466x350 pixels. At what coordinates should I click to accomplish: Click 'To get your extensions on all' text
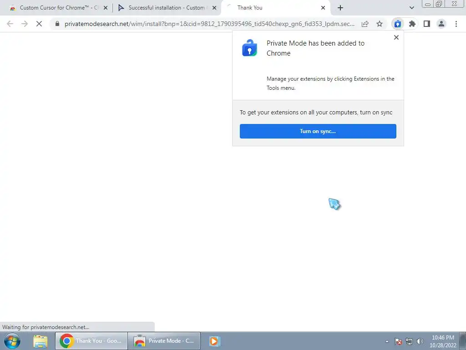pos(316,113)
